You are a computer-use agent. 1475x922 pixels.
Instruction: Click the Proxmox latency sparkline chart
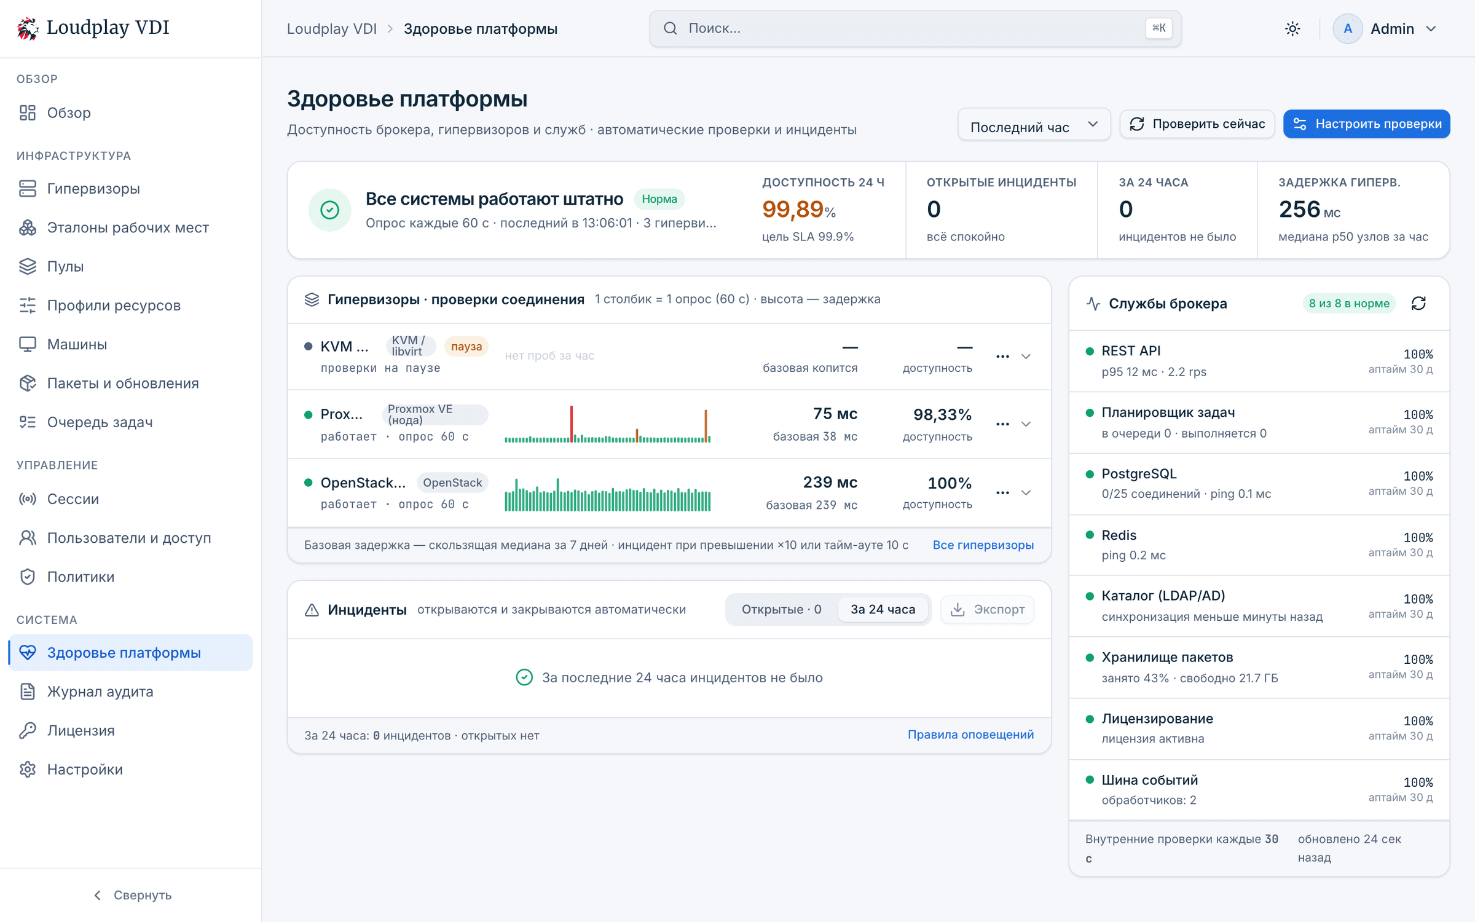pyautogui.click(x=608, y=424)
